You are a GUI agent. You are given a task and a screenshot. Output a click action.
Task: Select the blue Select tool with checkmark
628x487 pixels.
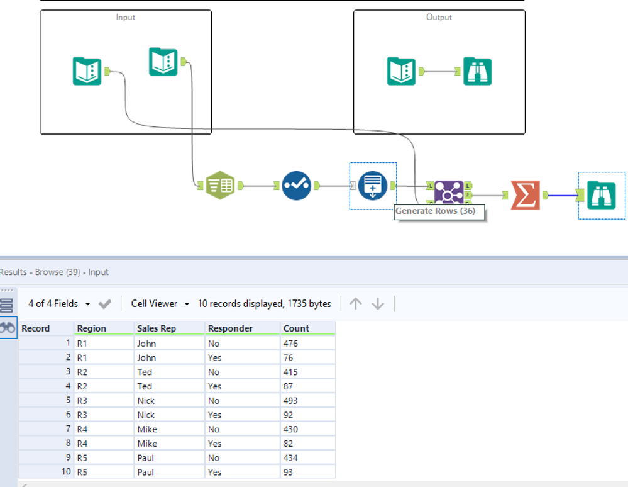296,185
